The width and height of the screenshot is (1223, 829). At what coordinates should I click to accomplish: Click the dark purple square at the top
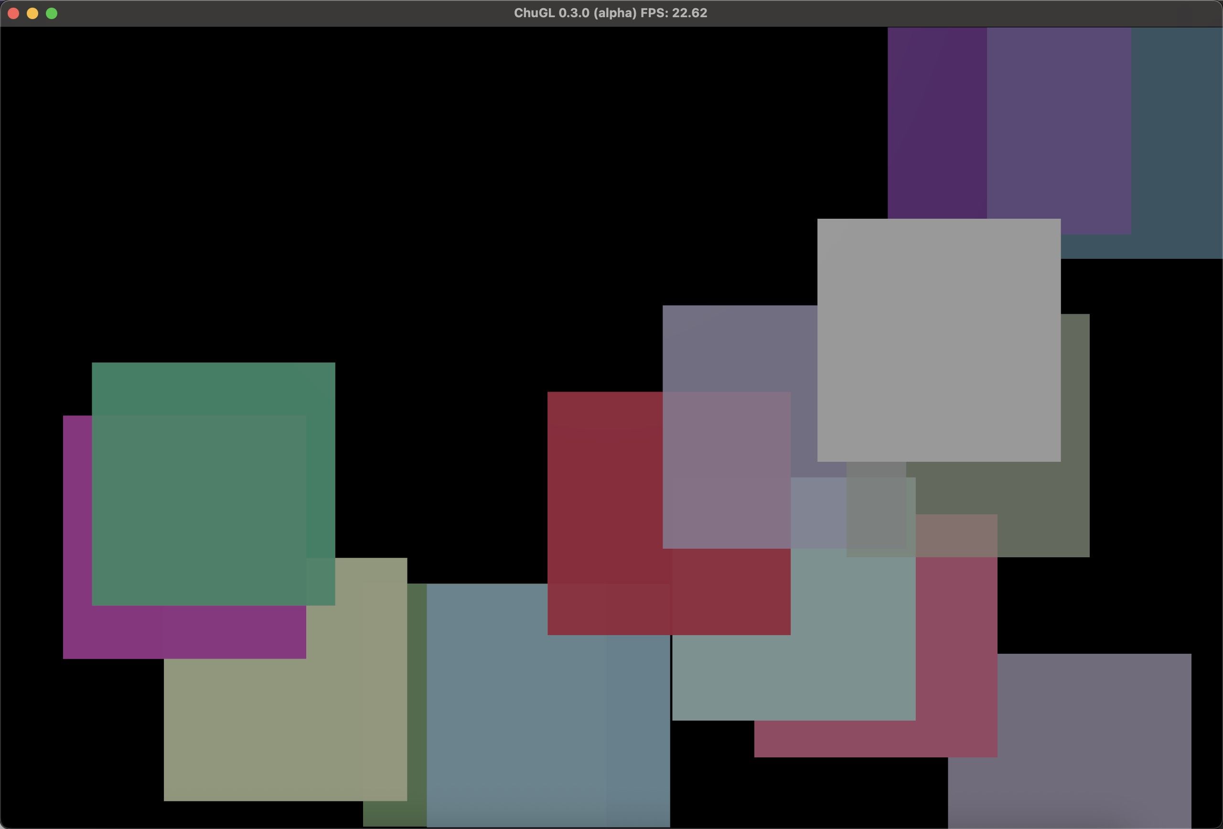[1009, 131]
